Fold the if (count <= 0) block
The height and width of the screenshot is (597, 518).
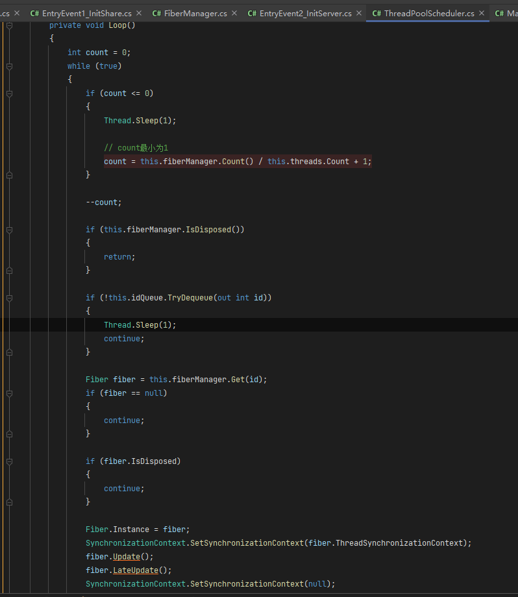coord(10,93)
